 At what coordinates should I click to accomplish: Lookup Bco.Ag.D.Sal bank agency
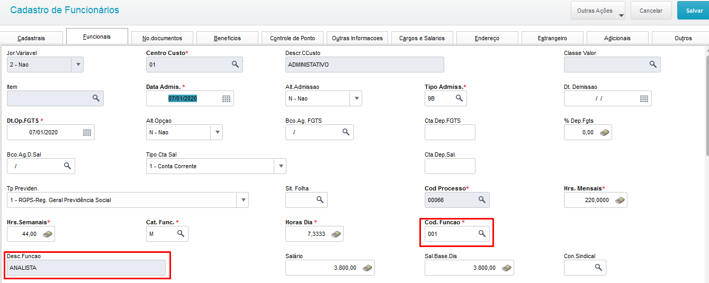point(67,166)
